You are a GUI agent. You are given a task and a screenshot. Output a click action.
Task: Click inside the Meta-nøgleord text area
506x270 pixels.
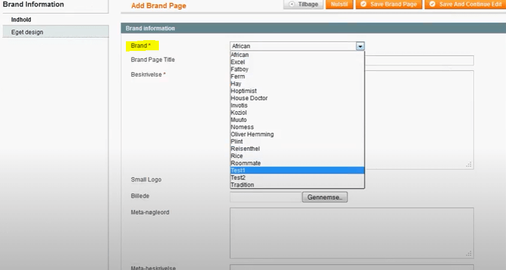pos(352,233)
